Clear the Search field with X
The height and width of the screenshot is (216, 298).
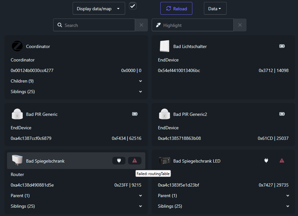[141, 25]
